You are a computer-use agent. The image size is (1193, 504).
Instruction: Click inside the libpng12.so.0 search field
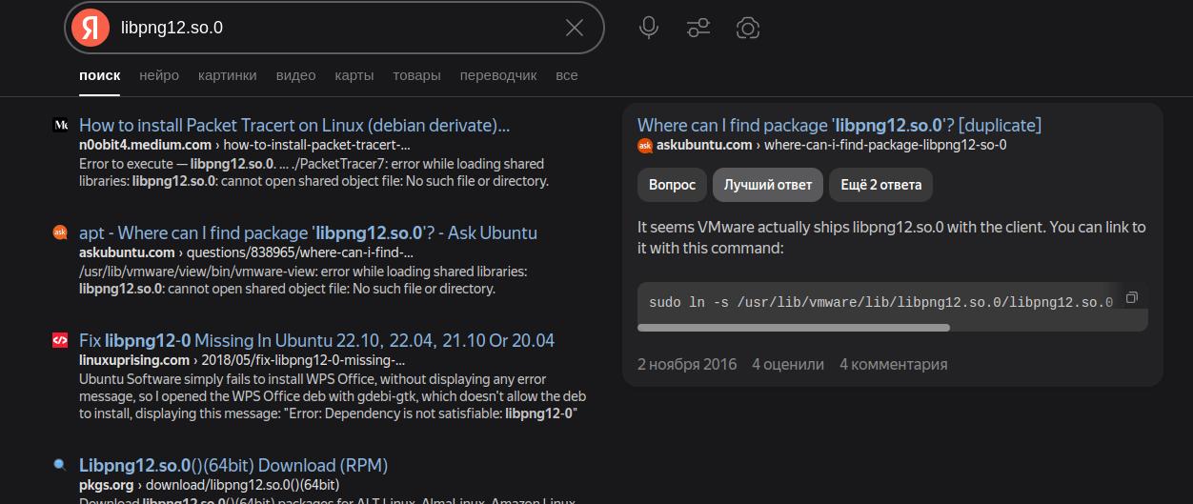(334, 28)
